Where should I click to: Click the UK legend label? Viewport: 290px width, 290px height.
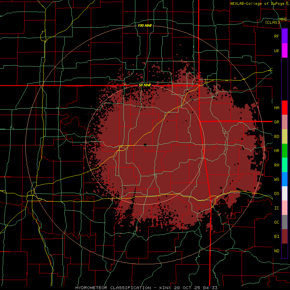[276, 51]
